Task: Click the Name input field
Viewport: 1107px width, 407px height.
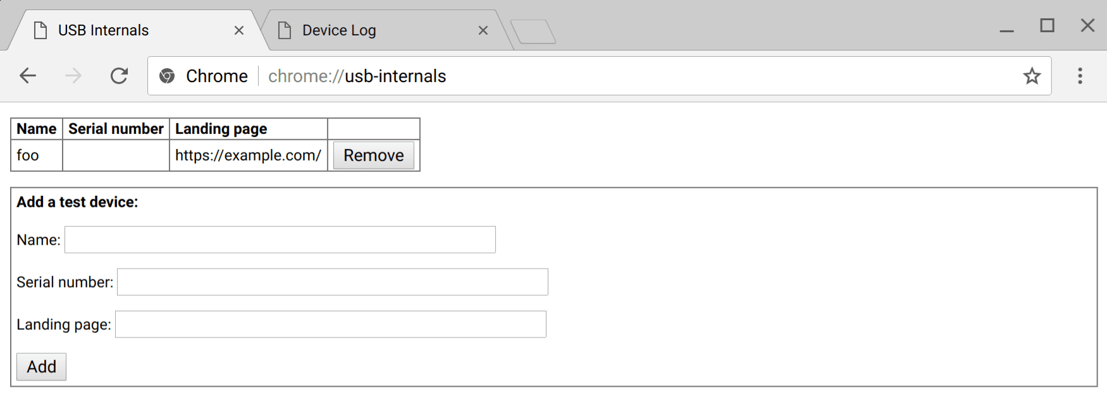Action: coord(280,240)
